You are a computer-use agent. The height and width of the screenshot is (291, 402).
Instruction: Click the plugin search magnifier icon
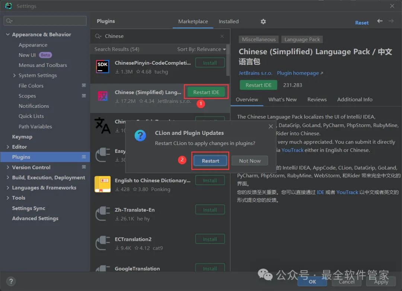(98, 36)
